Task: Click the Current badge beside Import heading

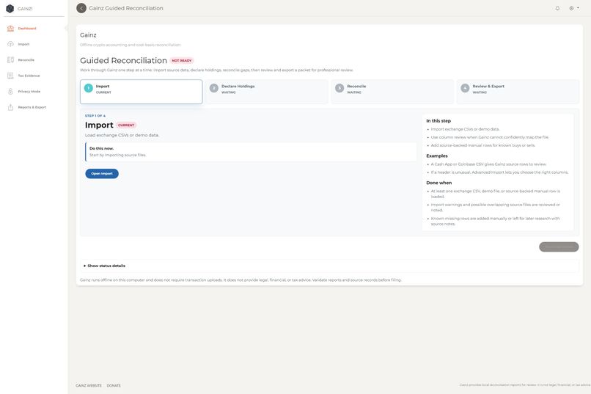Action: (x=126, y=125)
